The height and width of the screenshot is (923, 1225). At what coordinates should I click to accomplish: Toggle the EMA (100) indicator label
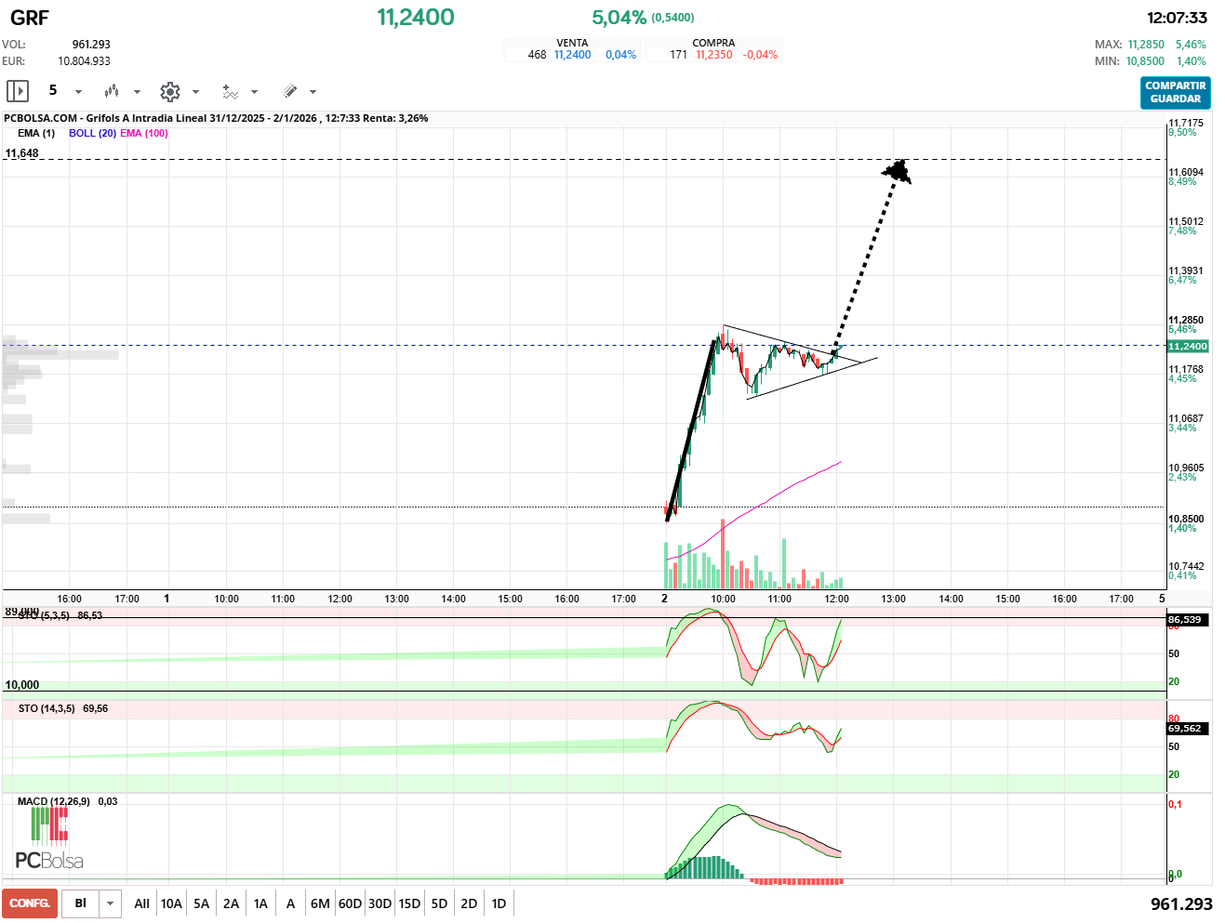coord(144,133)
